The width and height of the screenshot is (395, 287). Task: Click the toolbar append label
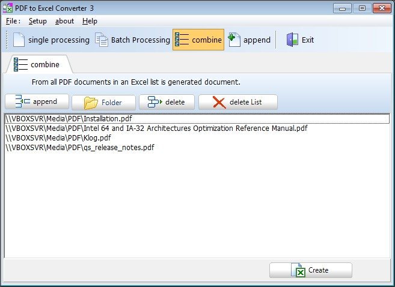pyautogui.click(x=257, y=40)
